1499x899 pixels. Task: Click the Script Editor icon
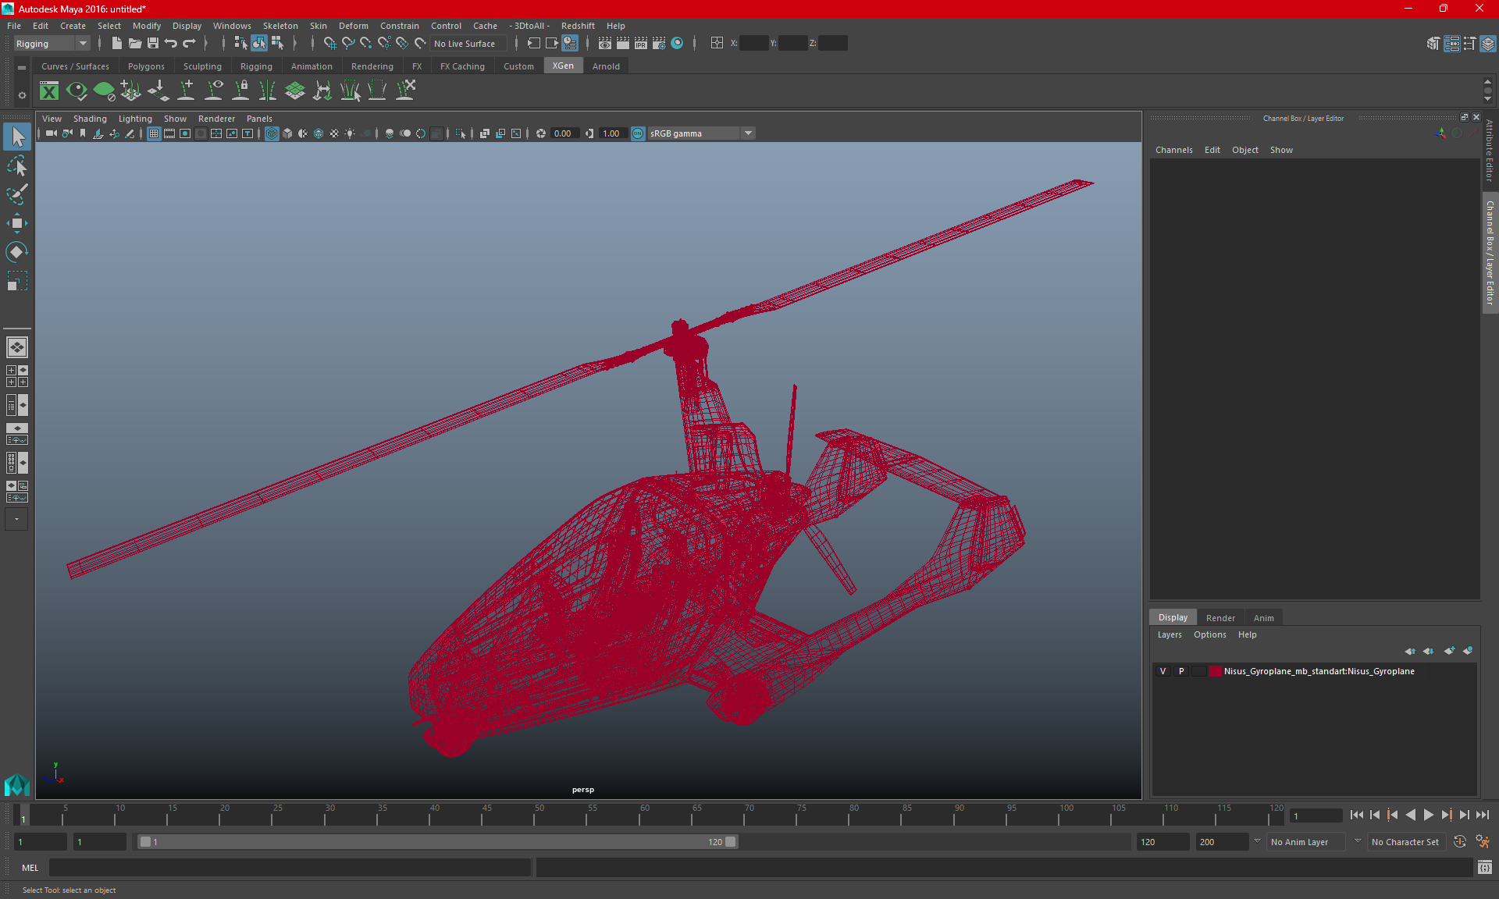1485,867
